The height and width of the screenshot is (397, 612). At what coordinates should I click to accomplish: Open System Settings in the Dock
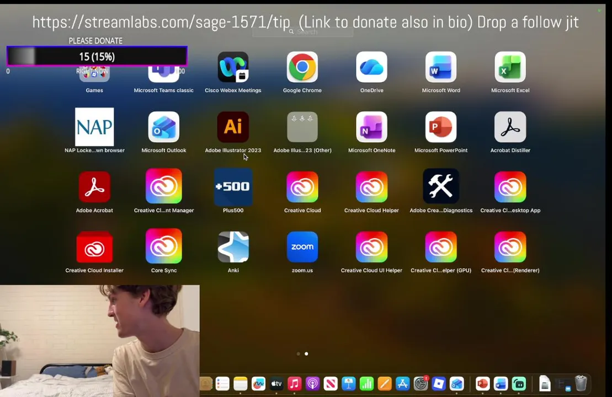tap(421, 384)
